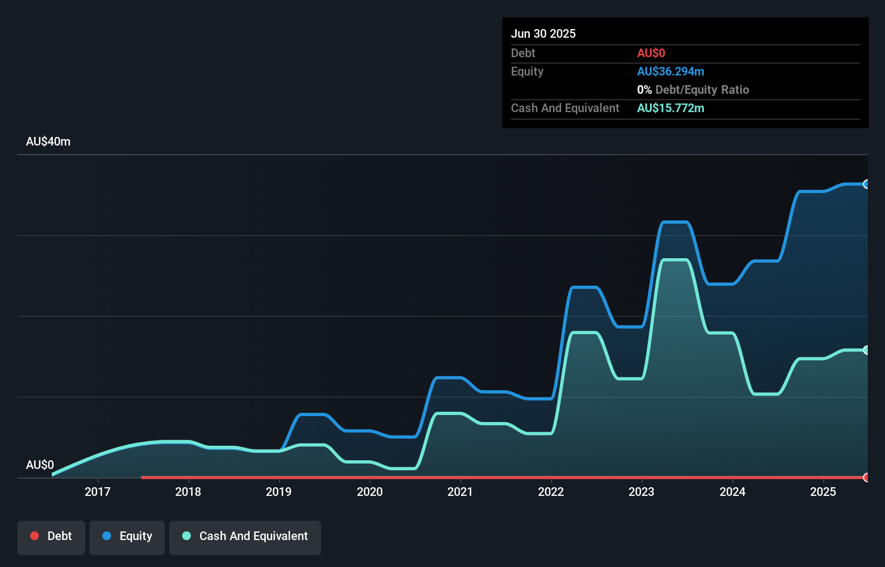This screenshot has height=567, width=885.
Task: Click the blue Equity legend dot
Action: click(107, 536)
